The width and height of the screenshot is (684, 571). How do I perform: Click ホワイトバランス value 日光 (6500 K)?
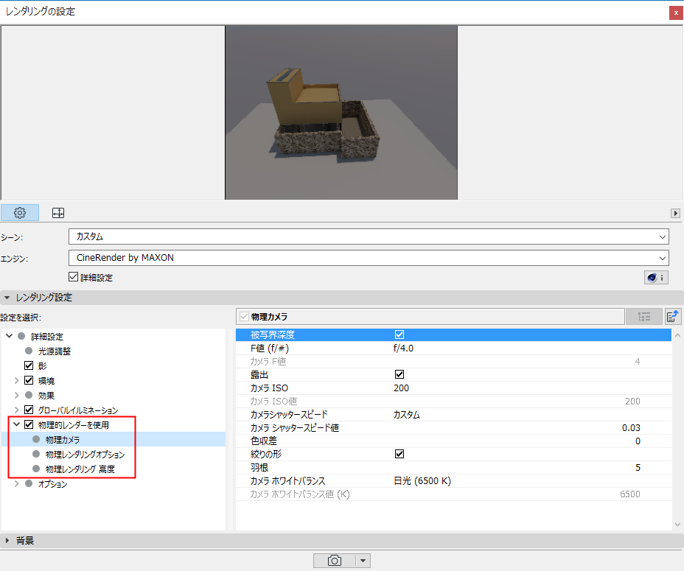click(422, 480)
